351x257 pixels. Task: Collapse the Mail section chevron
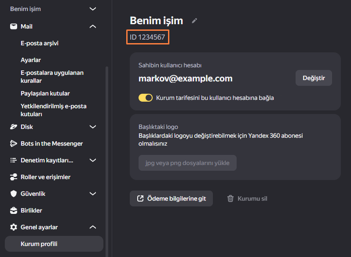pos(93,26)
